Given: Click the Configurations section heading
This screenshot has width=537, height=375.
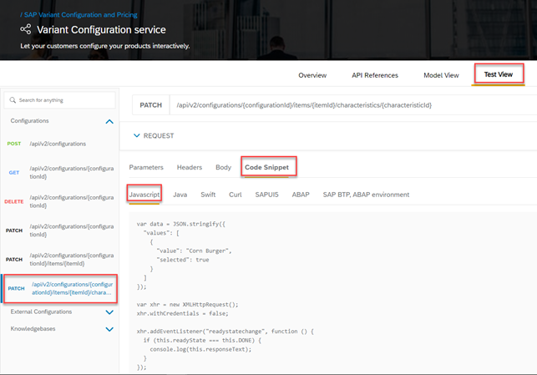Looking at the screenshot, I should [x=29, y=121].
